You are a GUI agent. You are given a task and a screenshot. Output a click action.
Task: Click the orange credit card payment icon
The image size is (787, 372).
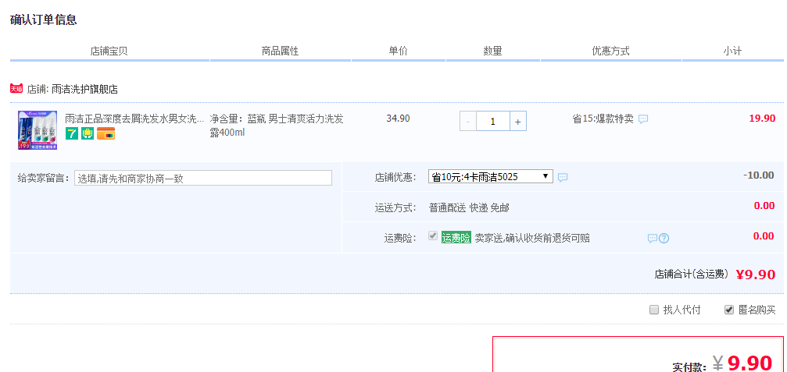(106, 133)
